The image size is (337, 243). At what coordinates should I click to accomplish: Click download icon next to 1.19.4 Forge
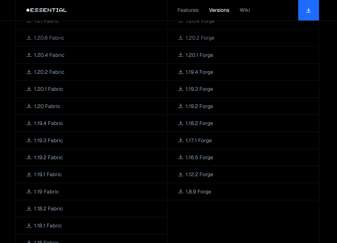pyautogui.click(x=180, y=72)
